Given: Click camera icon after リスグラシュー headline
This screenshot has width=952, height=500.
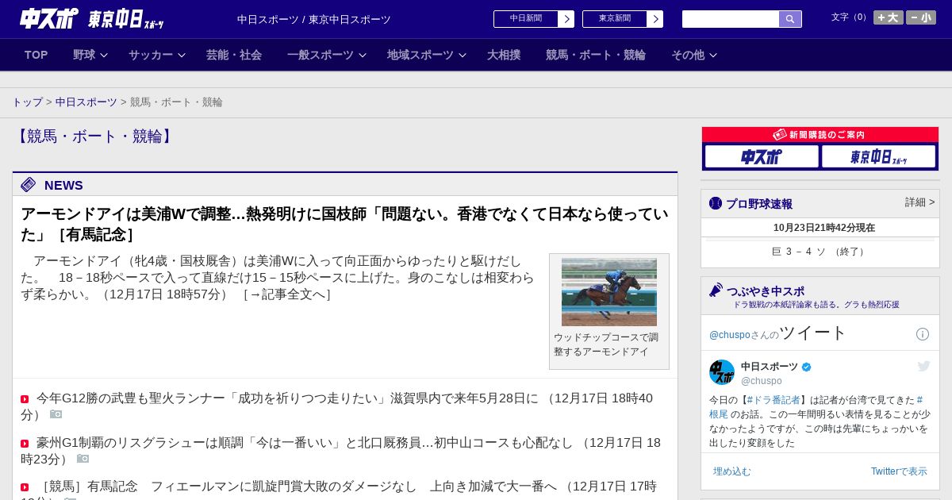Looking at the screenshot, I should pos(83,459).
